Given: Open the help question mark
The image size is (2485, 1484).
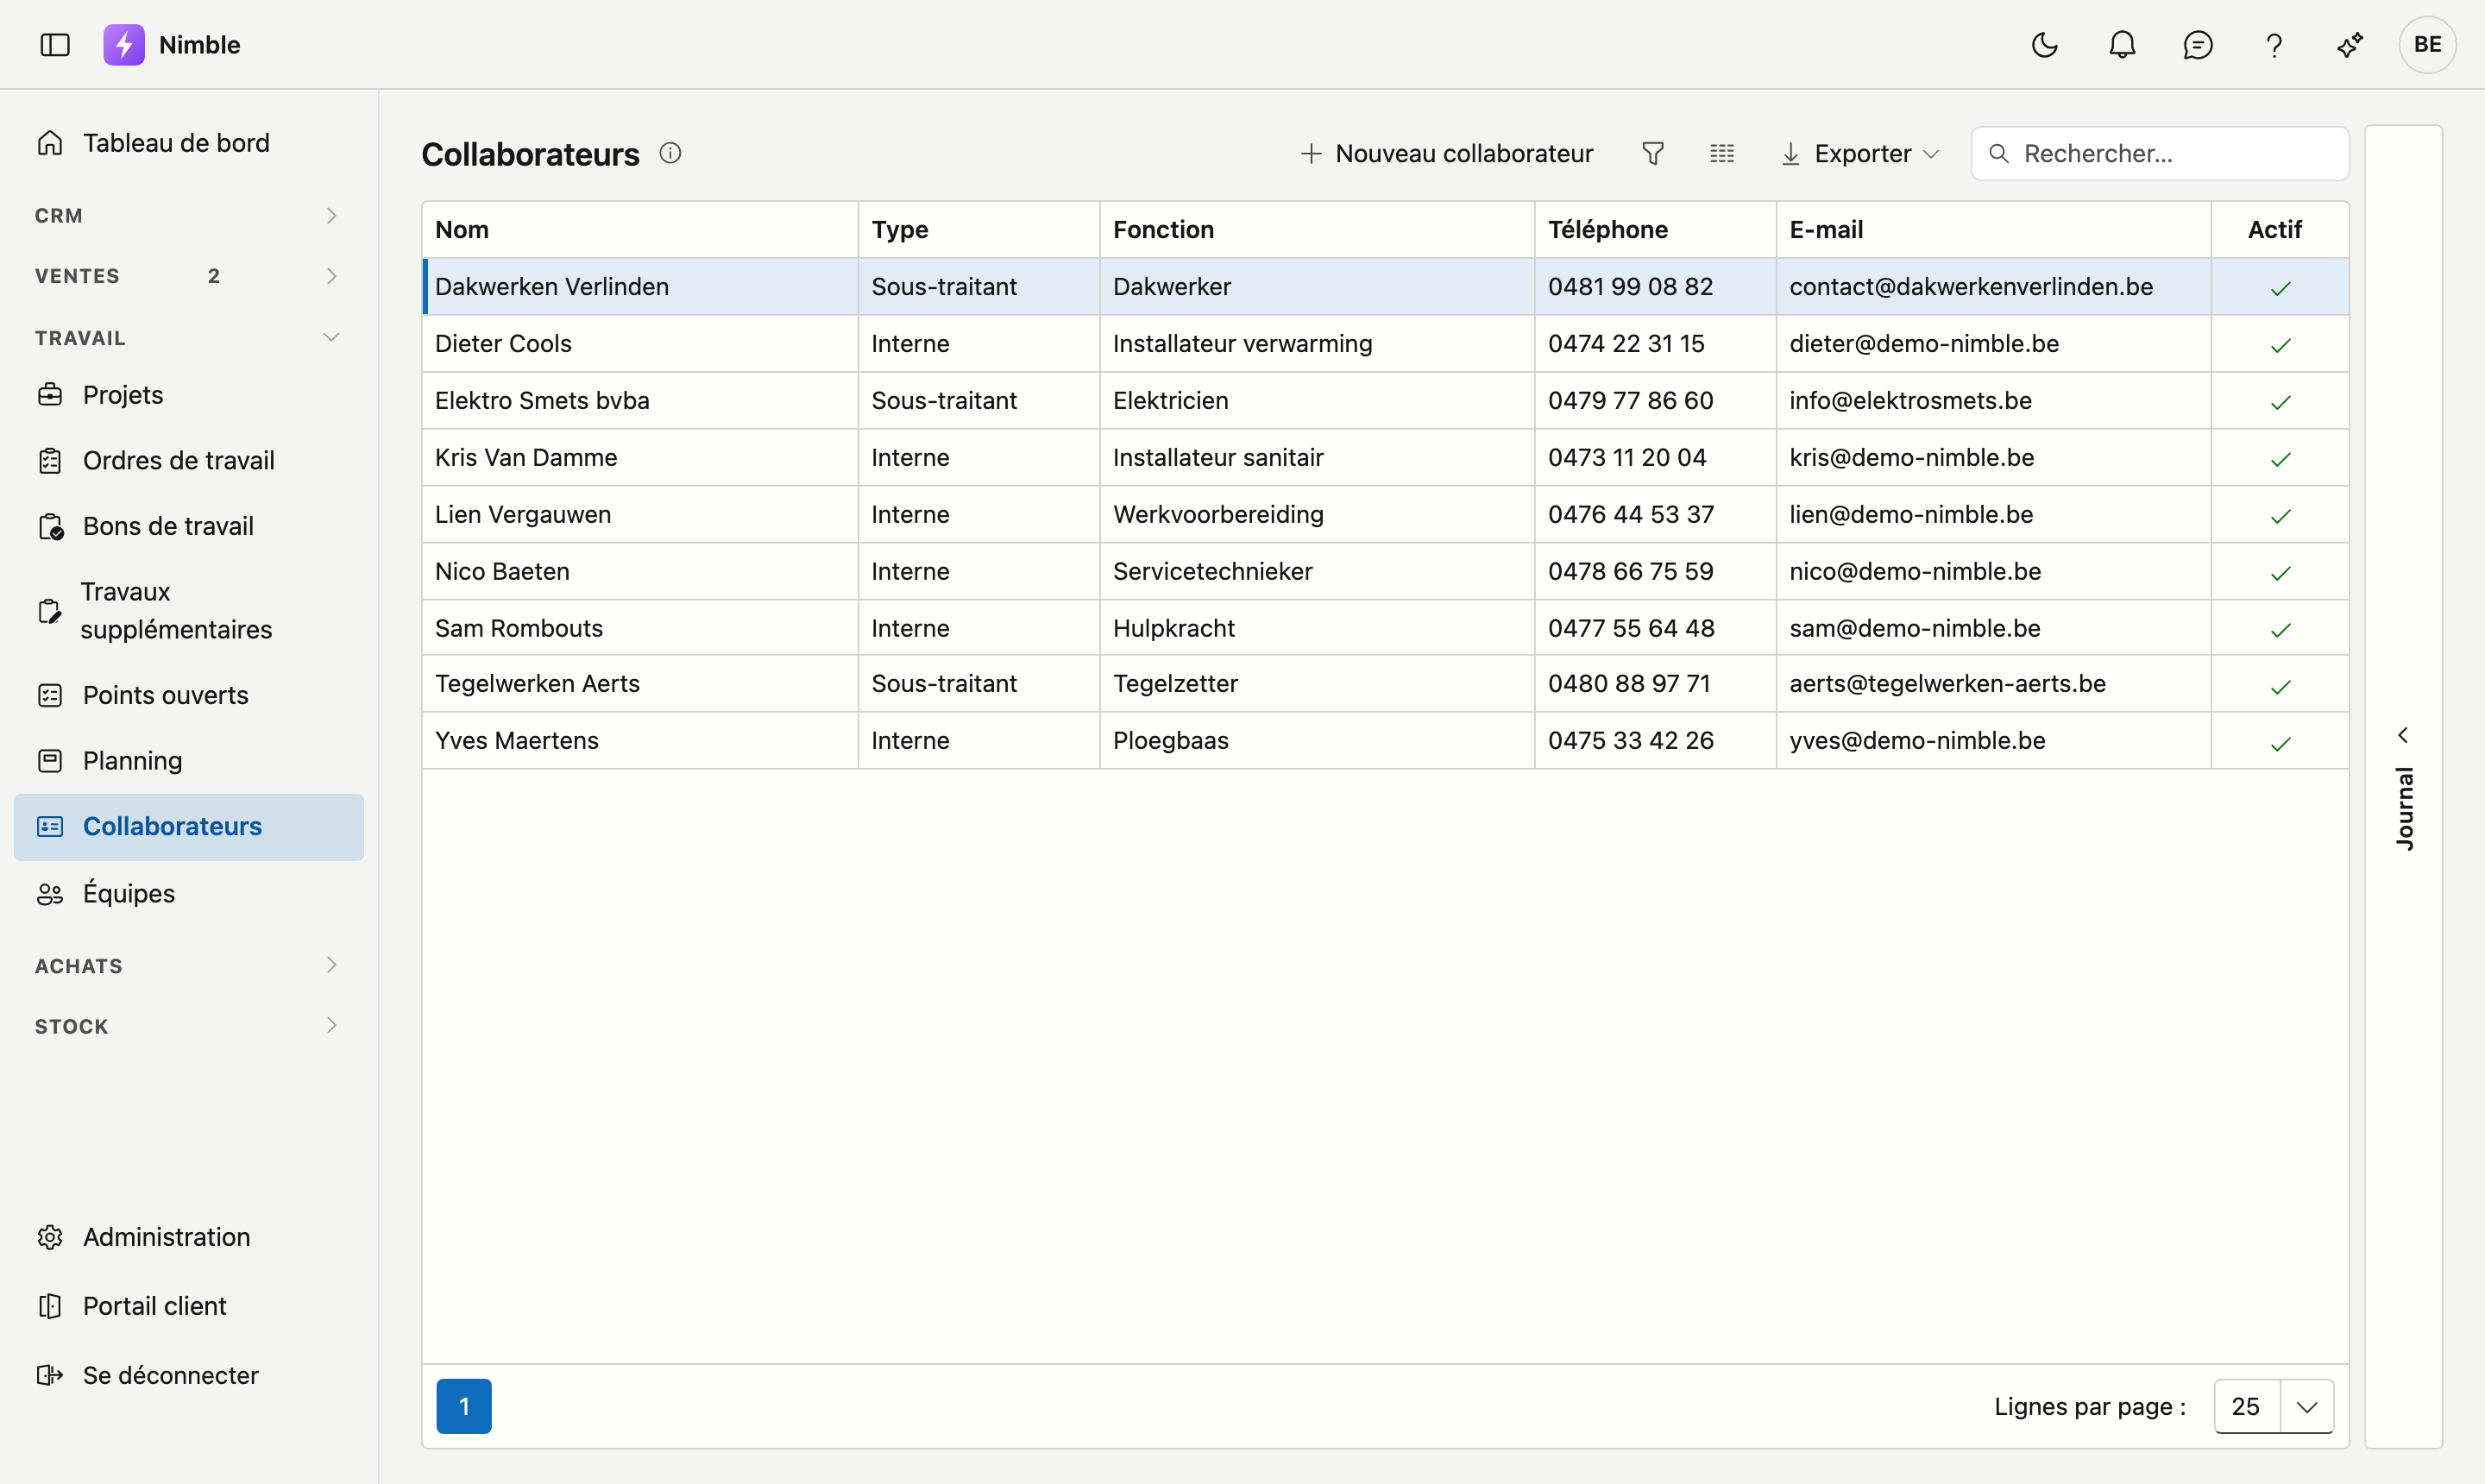Looking at the screenshot, I should click(x=2274, y=45).
